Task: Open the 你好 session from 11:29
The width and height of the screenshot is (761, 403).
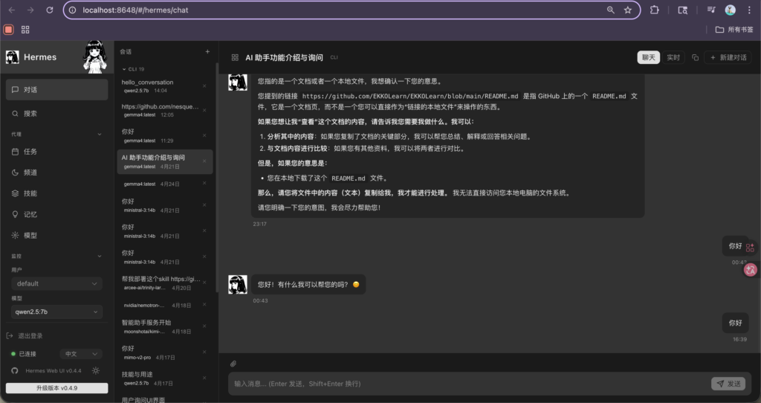Action: click(164, 135)
